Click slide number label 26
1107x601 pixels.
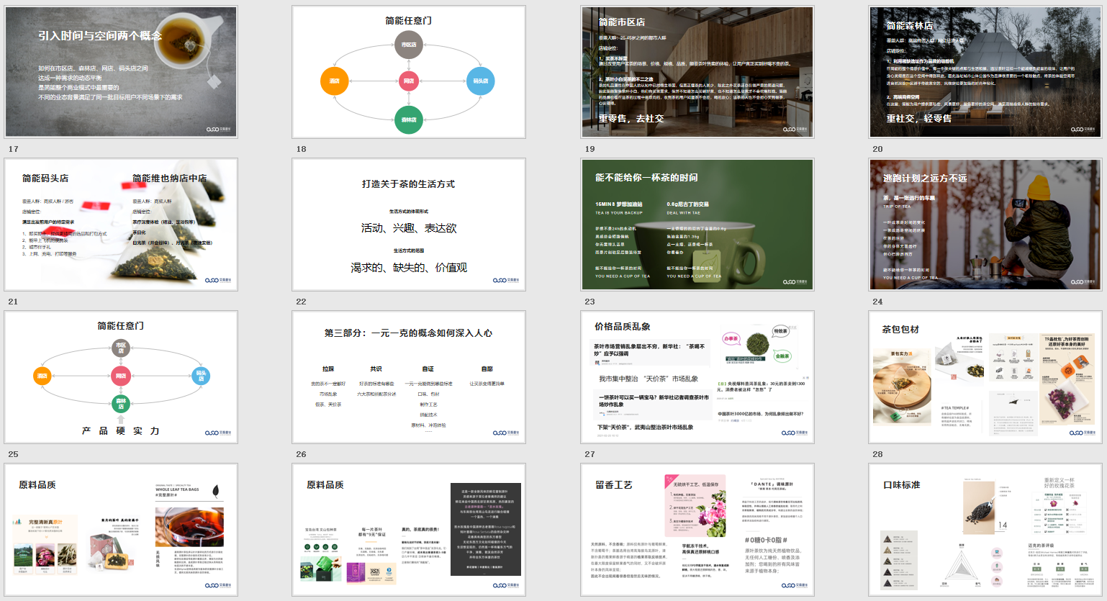coord(302,454)
